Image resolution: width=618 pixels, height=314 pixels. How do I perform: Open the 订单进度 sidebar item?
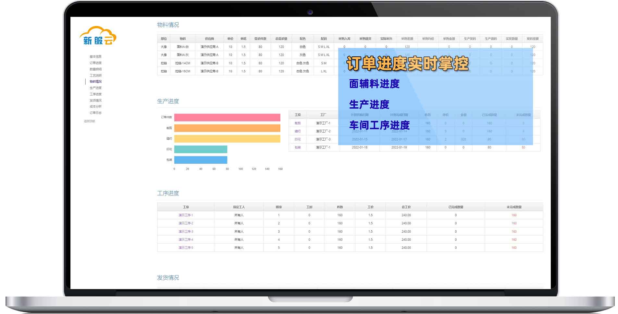(95, 63)
